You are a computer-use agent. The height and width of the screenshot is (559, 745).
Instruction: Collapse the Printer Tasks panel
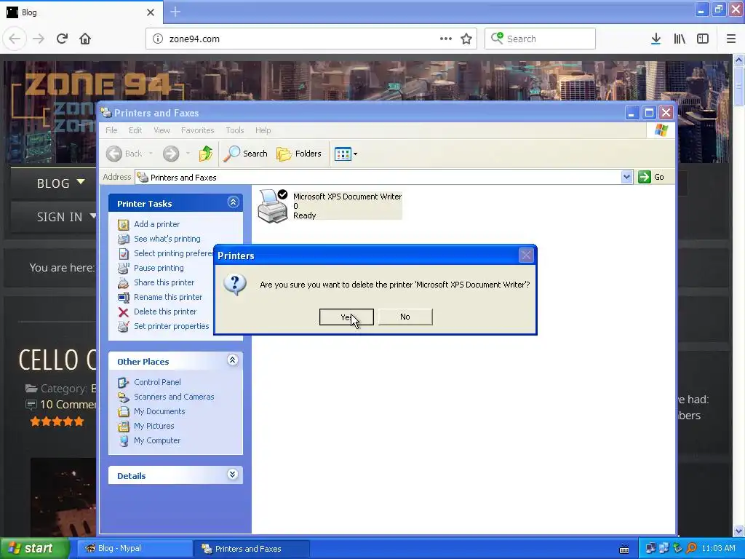(233, 202)
